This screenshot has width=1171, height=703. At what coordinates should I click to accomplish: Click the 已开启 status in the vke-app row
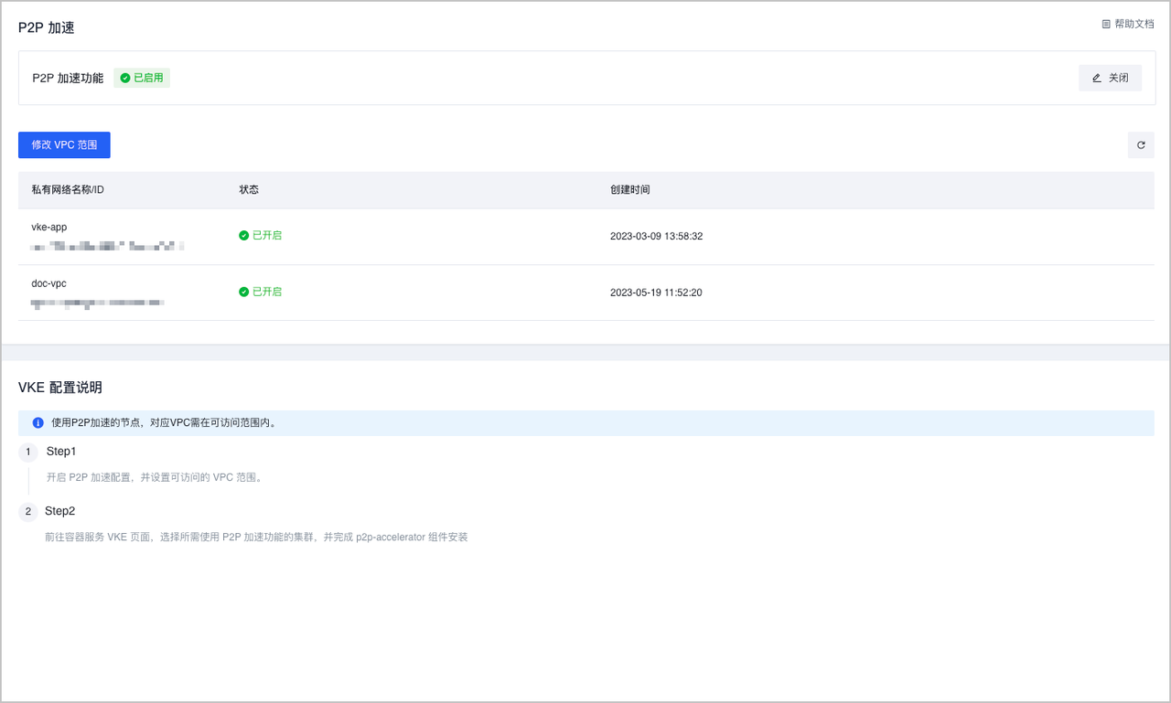click(261, 235)
